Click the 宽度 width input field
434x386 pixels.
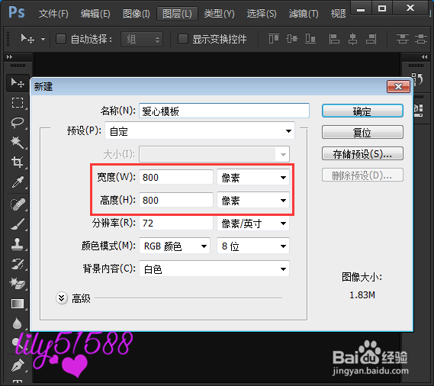176,177
